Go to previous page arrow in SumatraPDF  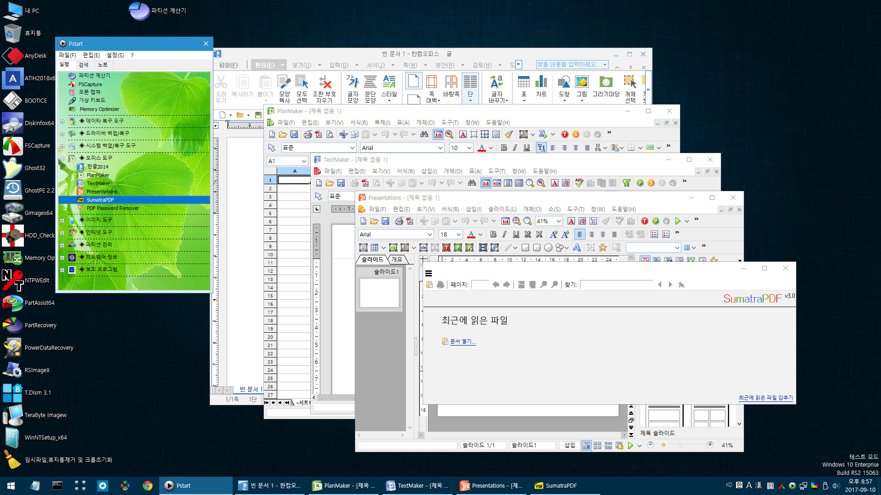pyautogui.click(x=496, y=285)
